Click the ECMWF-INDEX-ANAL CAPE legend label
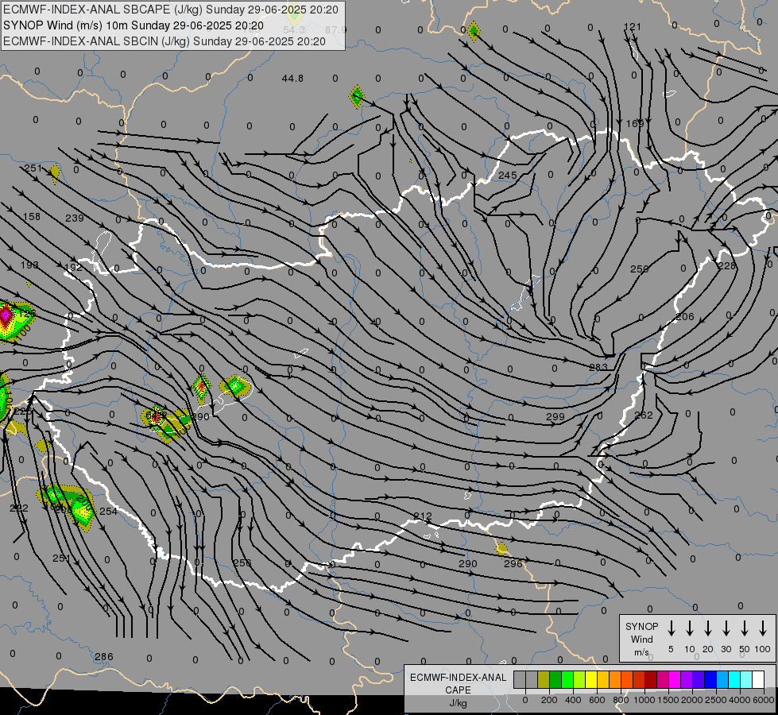 [458, 690]
